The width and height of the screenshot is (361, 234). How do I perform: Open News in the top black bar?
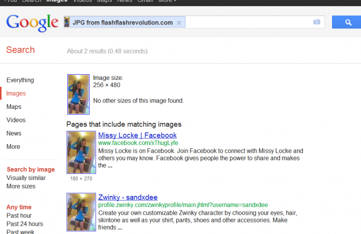(x=125, y=1)
